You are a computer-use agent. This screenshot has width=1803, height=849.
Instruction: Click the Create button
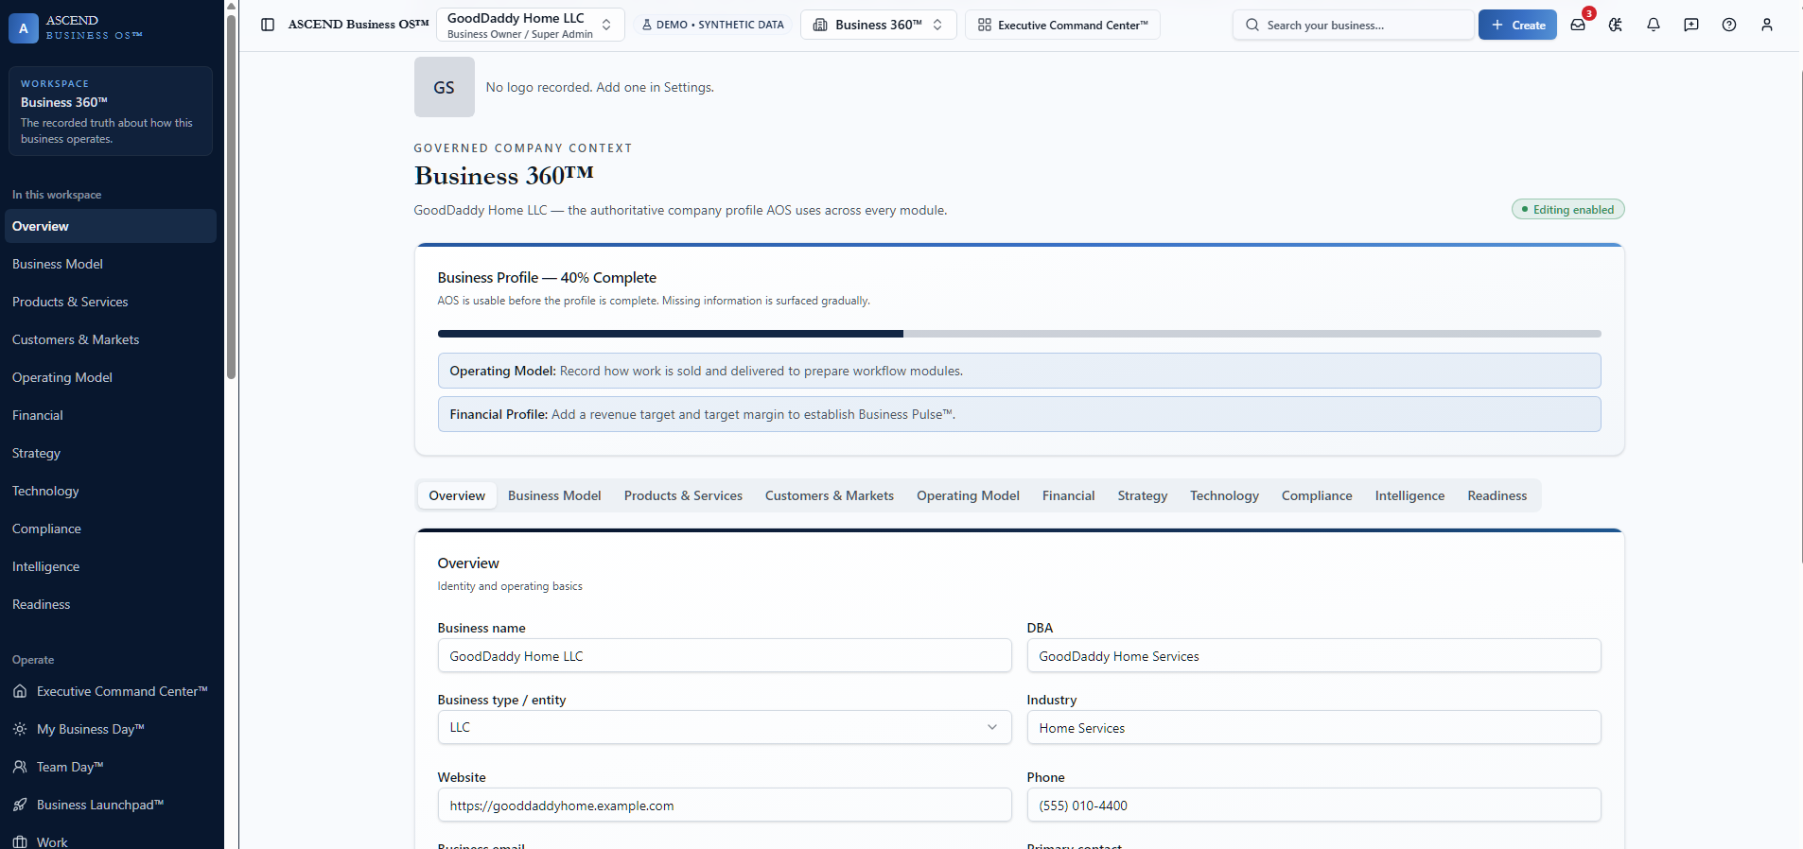click(1517, 25)
